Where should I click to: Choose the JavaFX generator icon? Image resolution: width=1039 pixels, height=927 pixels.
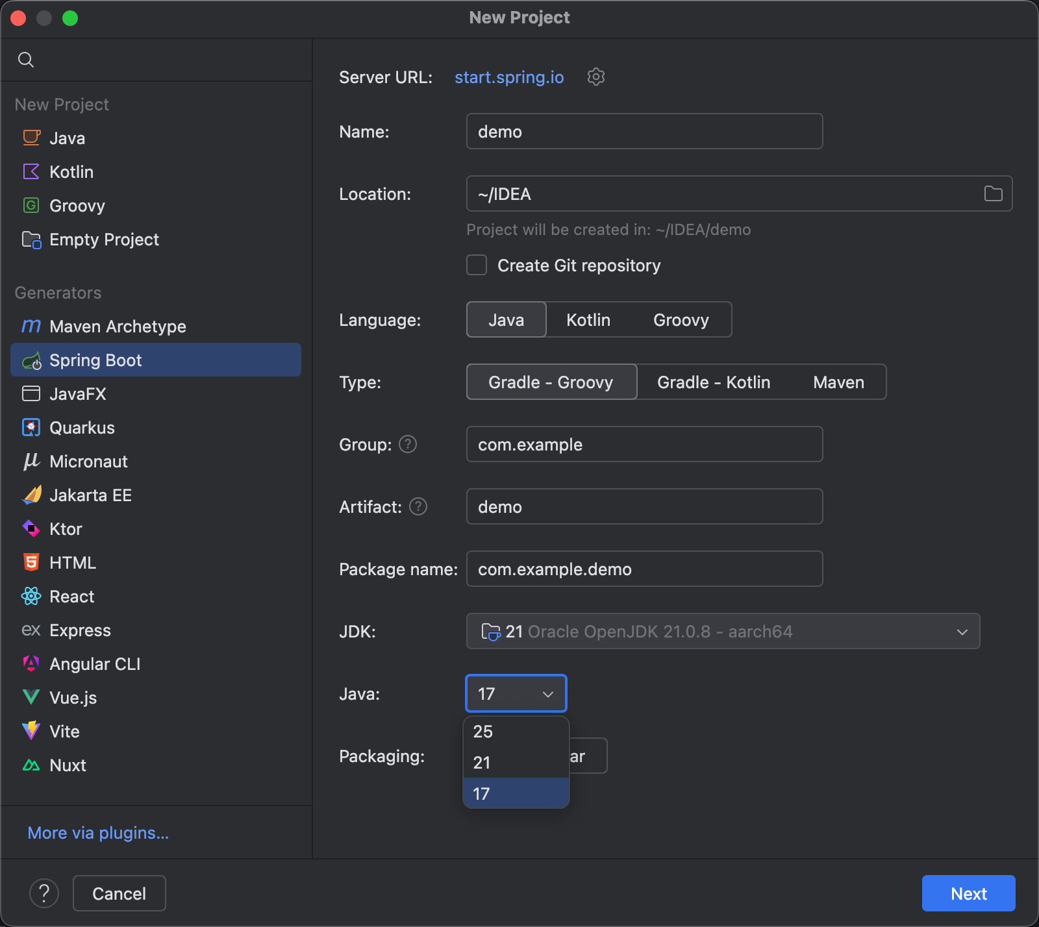point(31,393)
